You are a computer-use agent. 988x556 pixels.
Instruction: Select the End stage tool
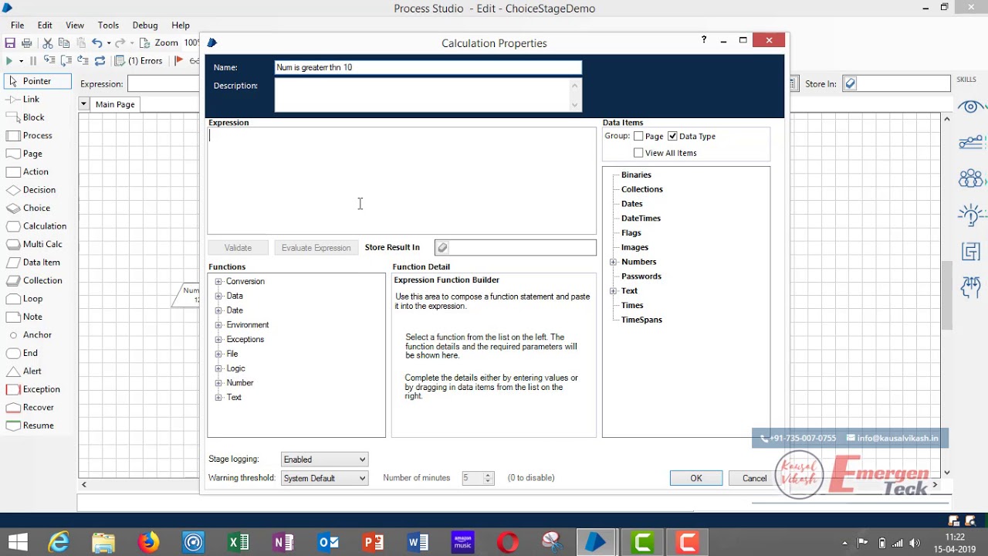tap(30, 353)
